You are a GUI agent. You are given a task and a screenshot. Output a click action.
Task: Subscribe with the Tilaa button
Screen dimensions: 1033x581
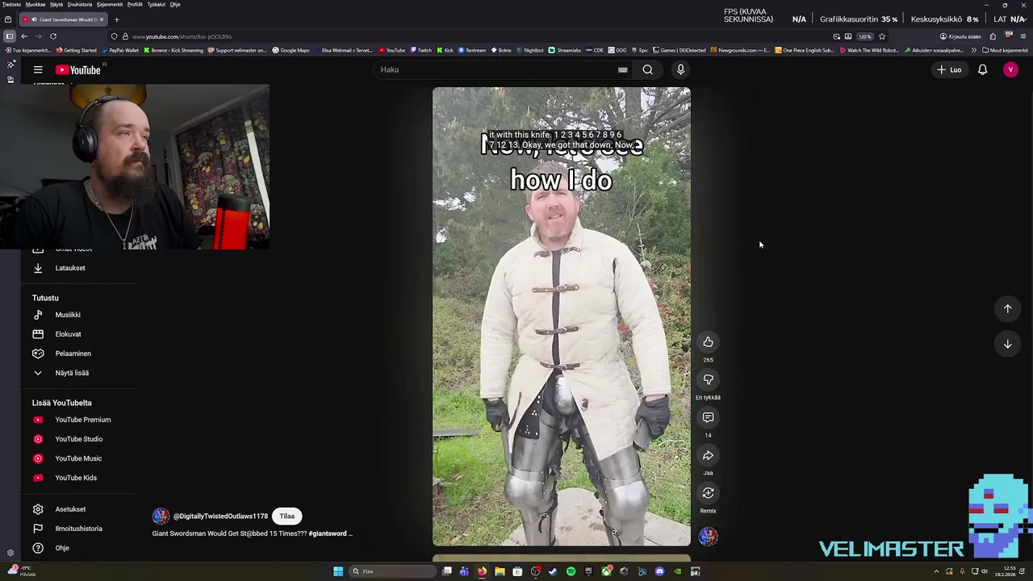pos(286,516)
